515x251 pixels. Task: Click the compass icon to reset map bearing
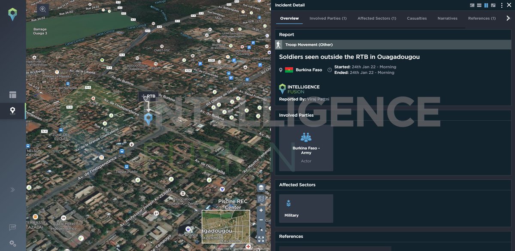[261, 230]
